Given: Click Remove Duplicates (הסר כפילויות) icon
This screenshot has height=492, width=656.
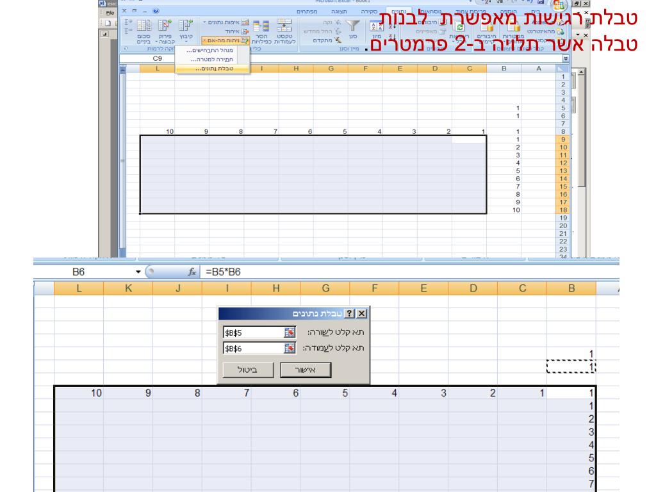Looking at the screenshot, I should click(261, 26).
